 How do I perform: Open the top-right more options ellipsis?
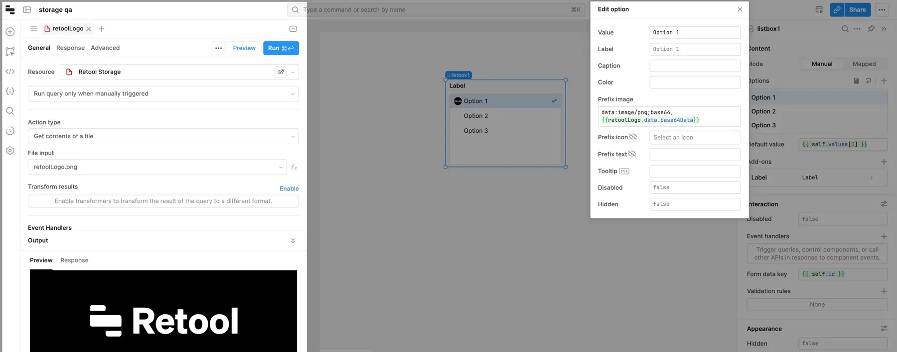tap(882, 9)
